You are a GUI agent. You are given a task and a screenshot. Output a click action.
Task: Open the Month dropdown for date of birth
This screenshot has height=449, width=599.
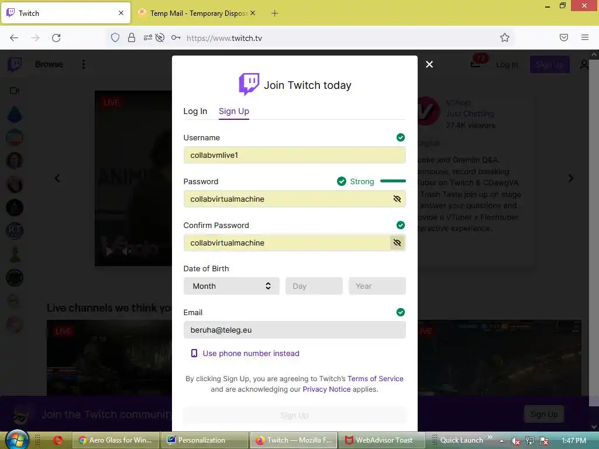point(232,286)
